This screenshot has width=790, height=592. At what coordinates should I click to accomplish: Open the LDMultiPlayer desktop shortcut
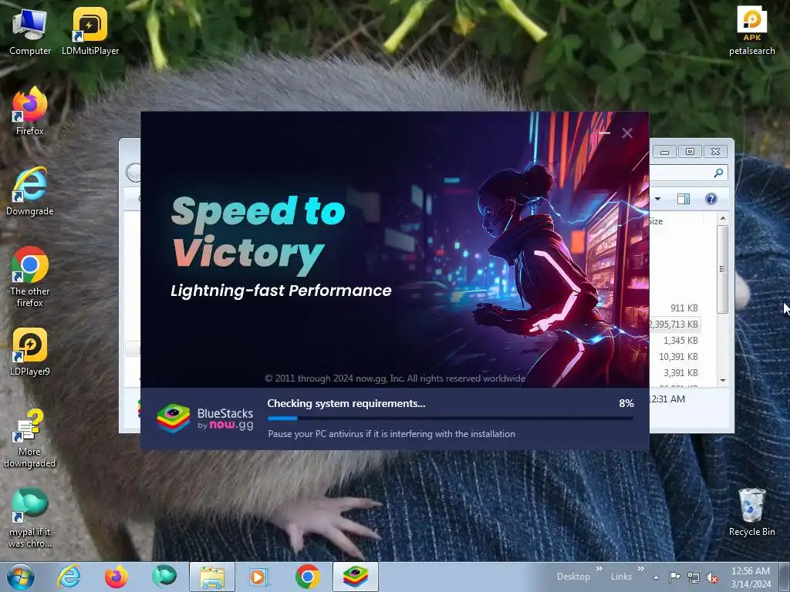click(90, 32)
